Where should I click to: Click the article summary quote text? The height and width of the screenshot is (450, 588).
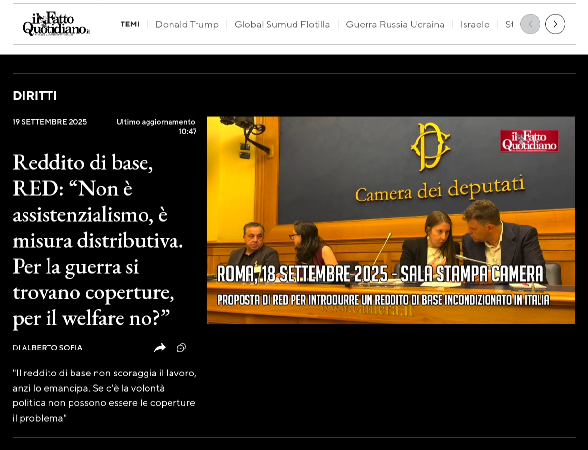[x=104, y=395]
